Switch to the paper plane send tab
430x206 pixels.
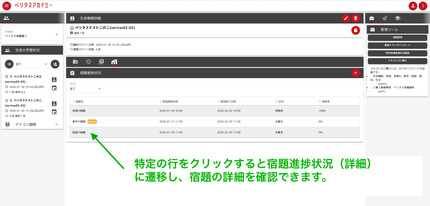385,18
